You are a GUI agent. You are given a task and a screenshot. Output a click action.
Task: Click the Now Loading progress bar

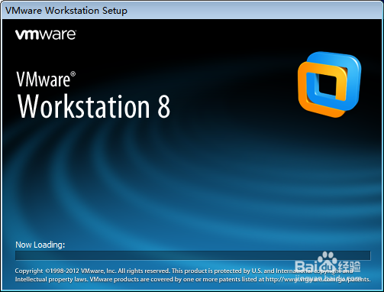coord(192,255)
